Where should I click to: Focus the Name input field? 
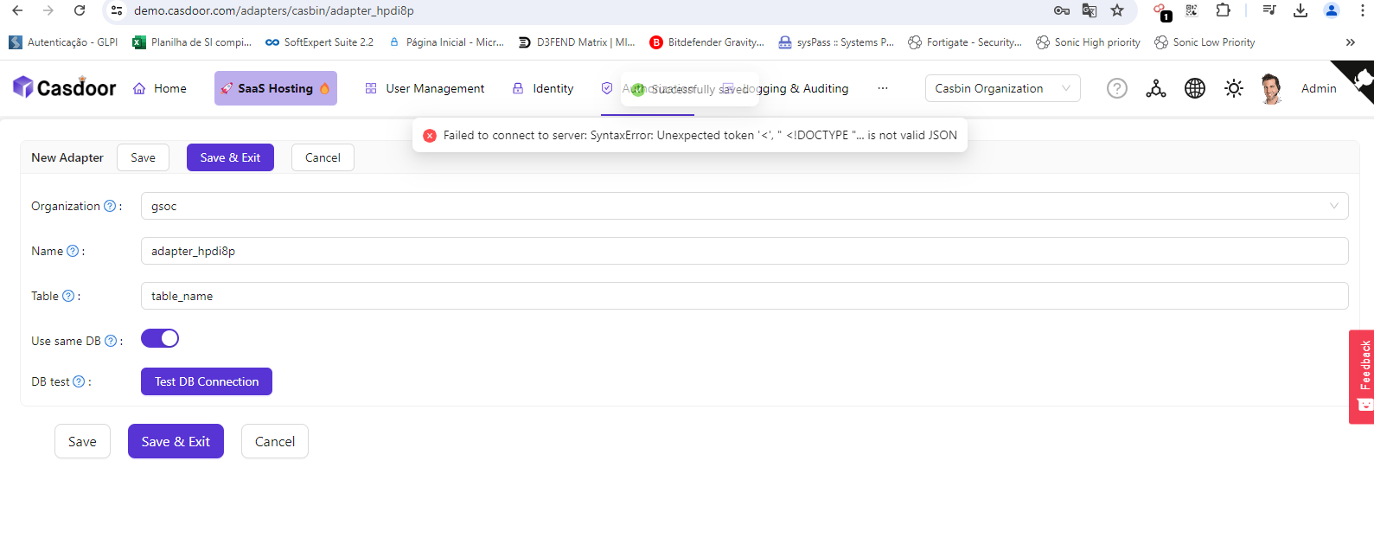(x=745, y=251)
